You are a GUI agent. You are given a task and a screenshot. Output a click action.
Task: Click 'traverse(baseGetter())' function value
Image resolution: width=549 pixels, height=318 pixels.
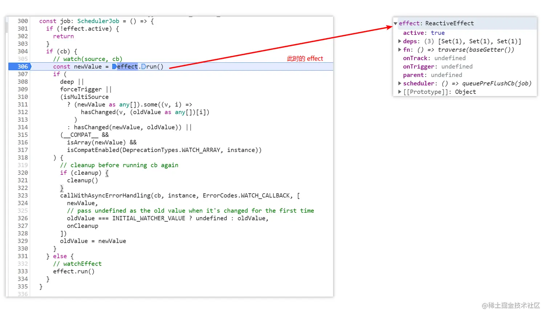pyautogui.click(x=476, y=50)
